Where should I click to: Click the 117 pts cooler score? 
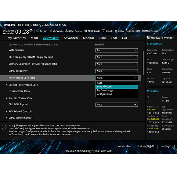[x=165, y=101]
